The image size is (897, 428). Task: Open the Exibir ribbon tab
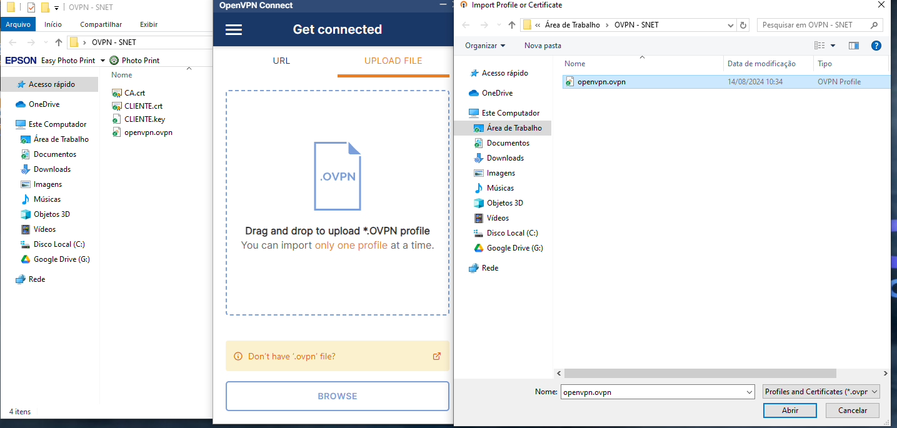point(149,24)
